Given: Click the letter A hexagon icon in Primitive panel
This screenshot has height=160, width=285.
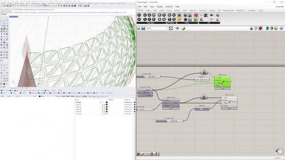Looking at the screenshot, I should click(x=174, y=20).
